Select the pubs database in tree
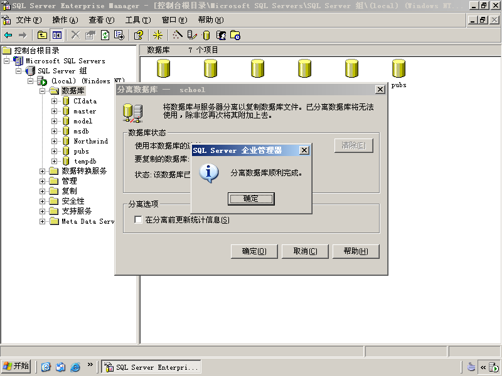Image resolution: width=502 pixels, height=376 pixels. 81,151
